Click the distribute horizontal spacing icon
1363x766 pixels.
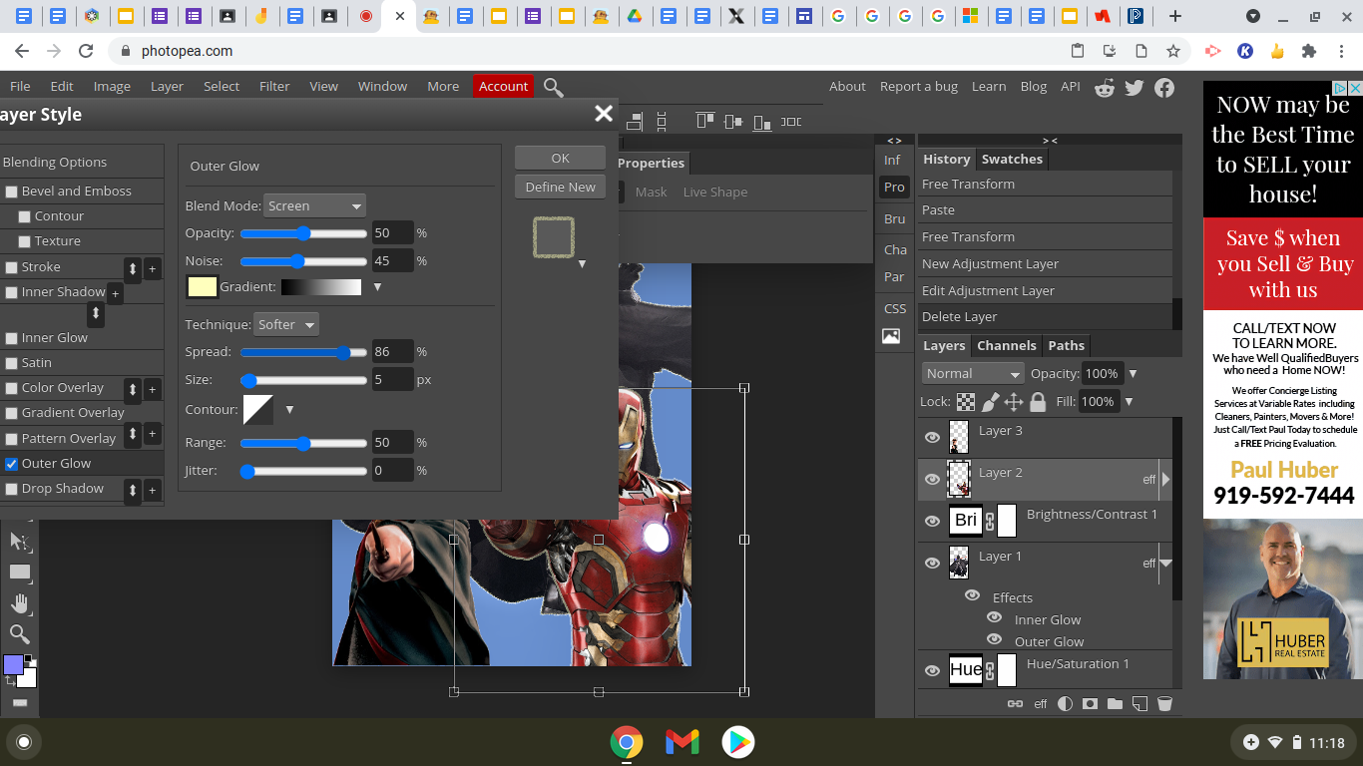tap(791, 122)
